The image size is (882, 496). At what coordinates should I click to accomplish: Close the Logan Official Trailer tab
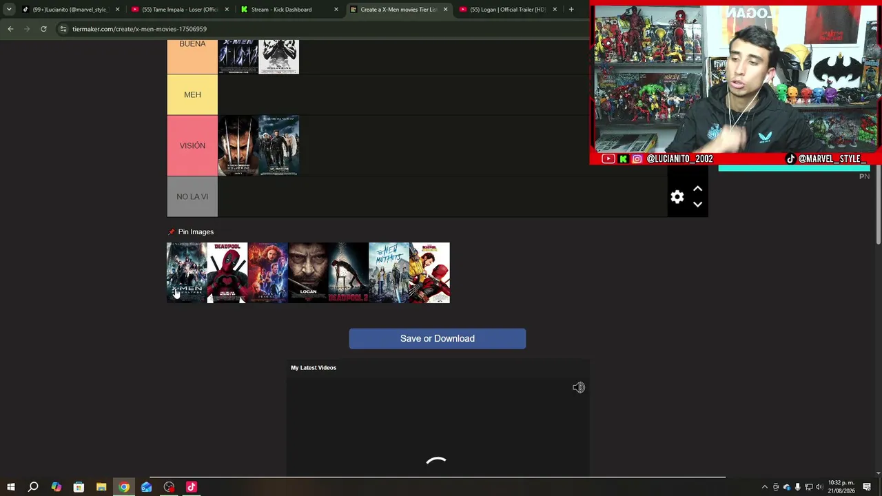click(555, 10)
